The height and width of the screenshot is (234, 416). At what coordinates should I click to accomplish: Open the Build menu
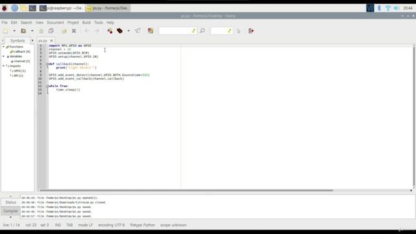86,23
